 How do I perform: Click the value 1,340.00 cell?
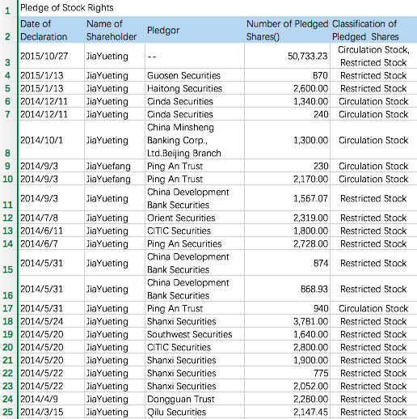pos(310,101)
